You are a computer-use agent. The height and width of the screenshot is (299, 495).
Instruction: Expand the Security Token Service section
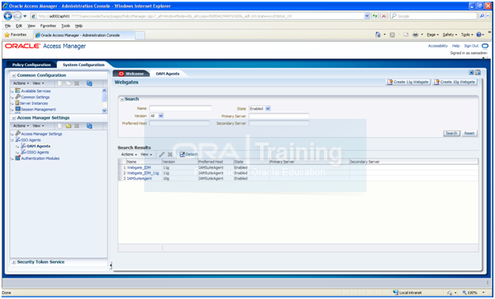14,262
